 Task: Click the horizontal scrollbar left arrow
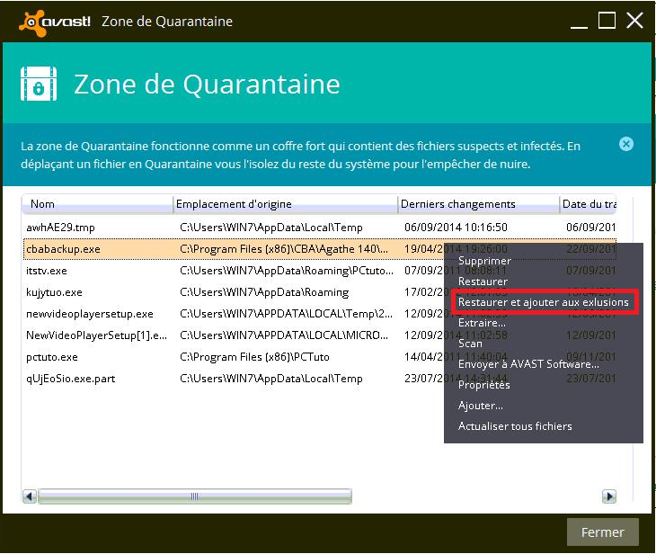pos(30,496)
